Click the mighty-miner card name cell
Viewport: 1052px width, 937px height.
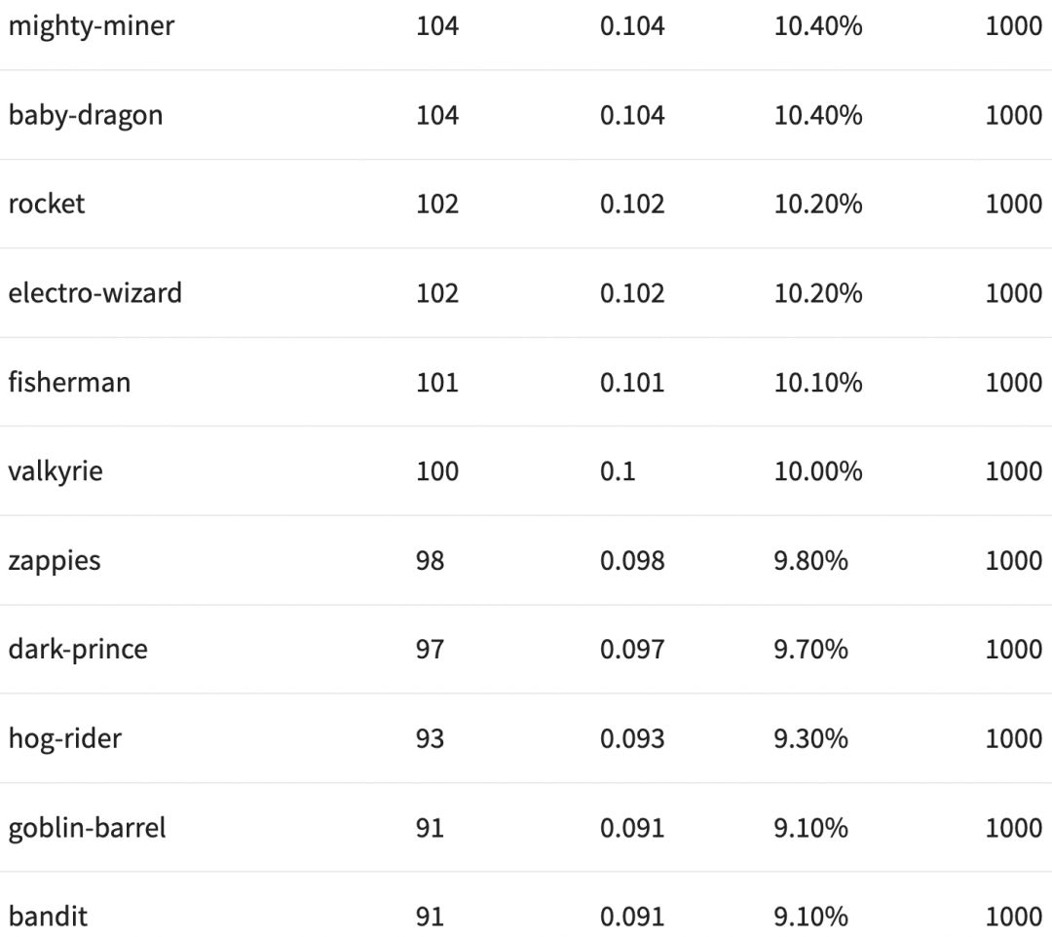pyautogui.click(x=92, y=25)
